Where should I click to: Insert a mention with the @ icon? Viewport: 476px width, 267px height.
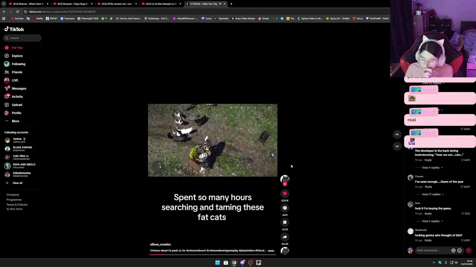pyautogui.click(x=453, y=250)
